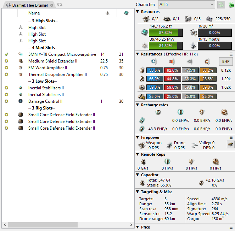
Task: Click the Drone DPS icon in Firepower
Action: 169,145
